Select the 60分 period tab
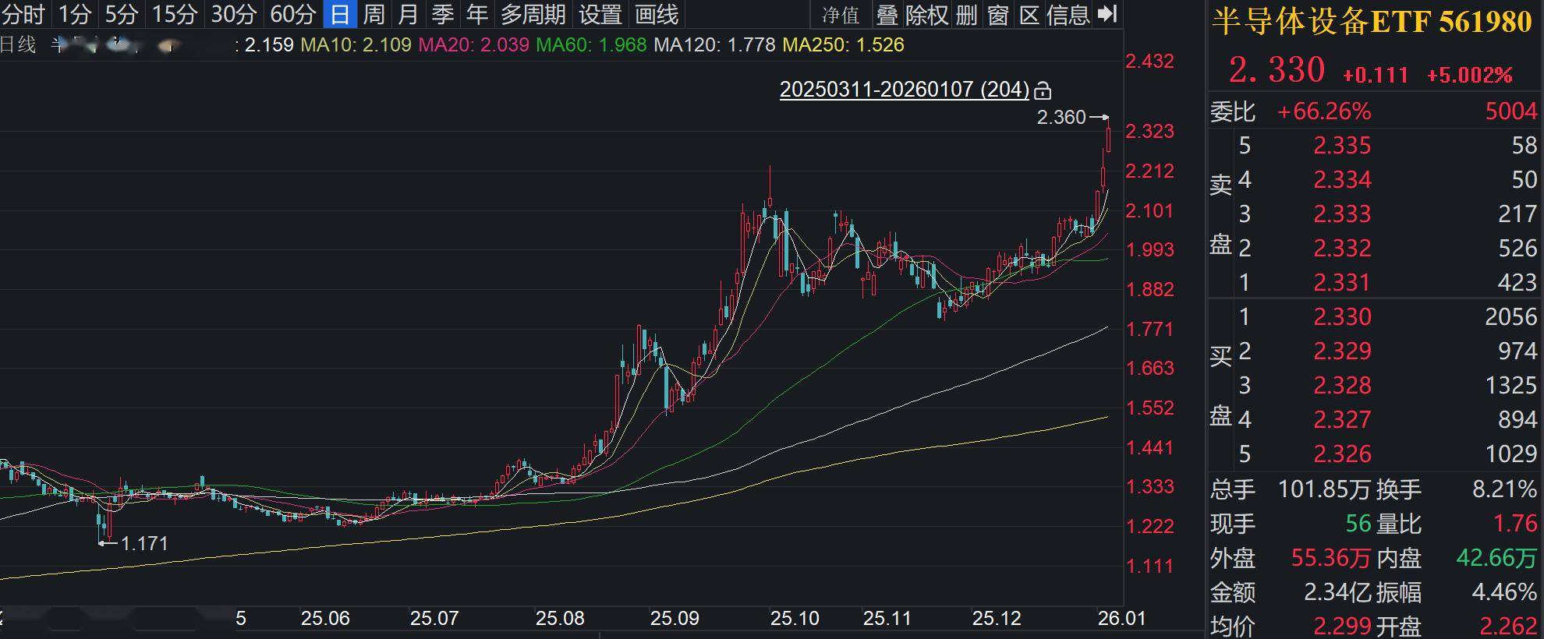This screenshot has width=1544, height=639. click(x=292, y=15)
